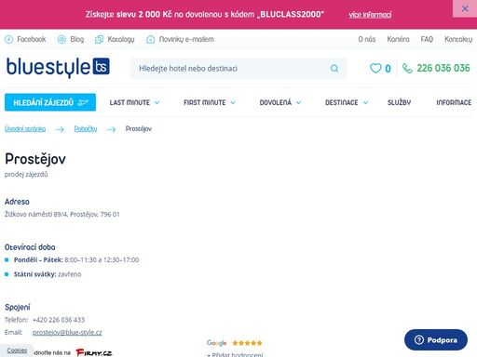Click the Google five-star rating
477x357 pixels.
tap(247, 343)
